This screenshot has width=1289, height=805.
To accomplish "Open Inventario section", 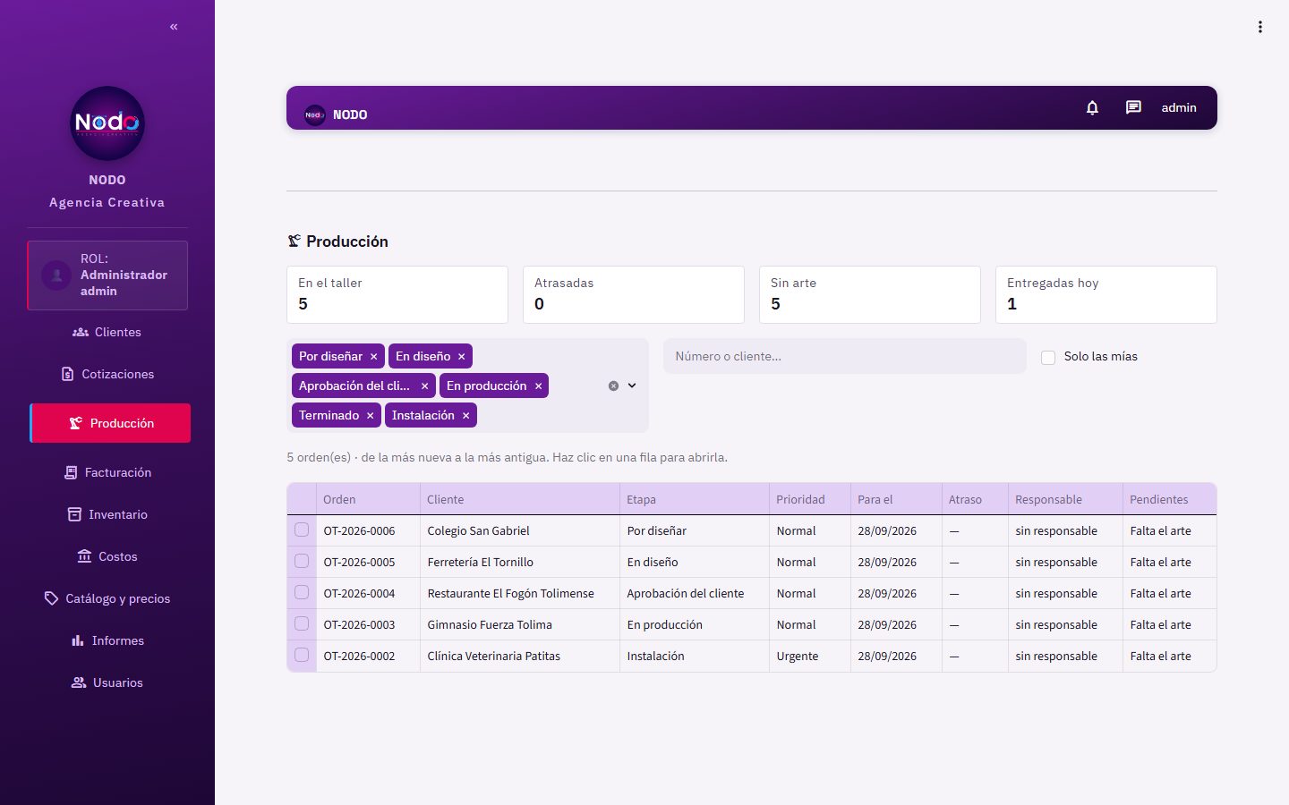I will [x=107, y=514].
